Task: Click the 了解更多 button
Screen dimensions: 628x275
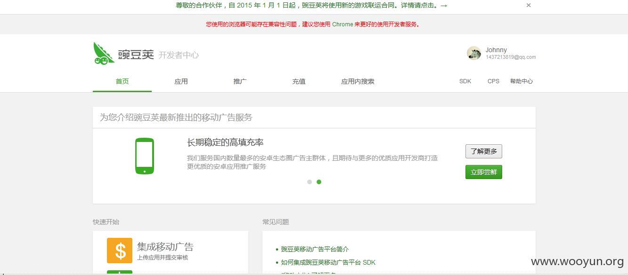Action: 484,151
